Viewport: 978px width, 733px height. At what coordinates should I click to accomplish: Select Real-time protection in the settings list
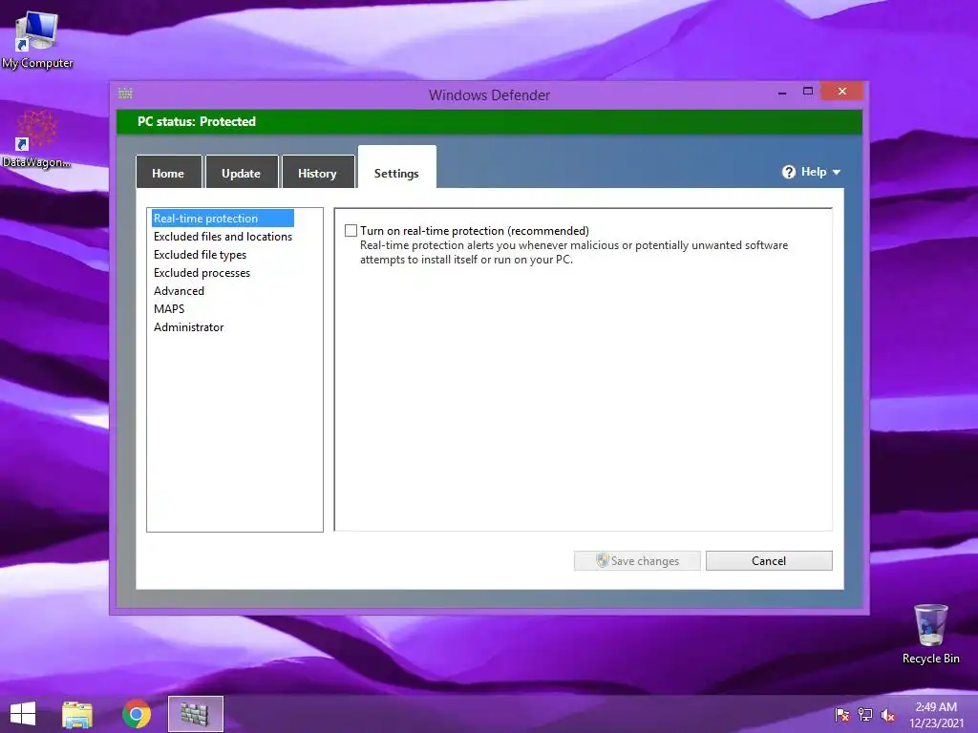pos(223,219)
